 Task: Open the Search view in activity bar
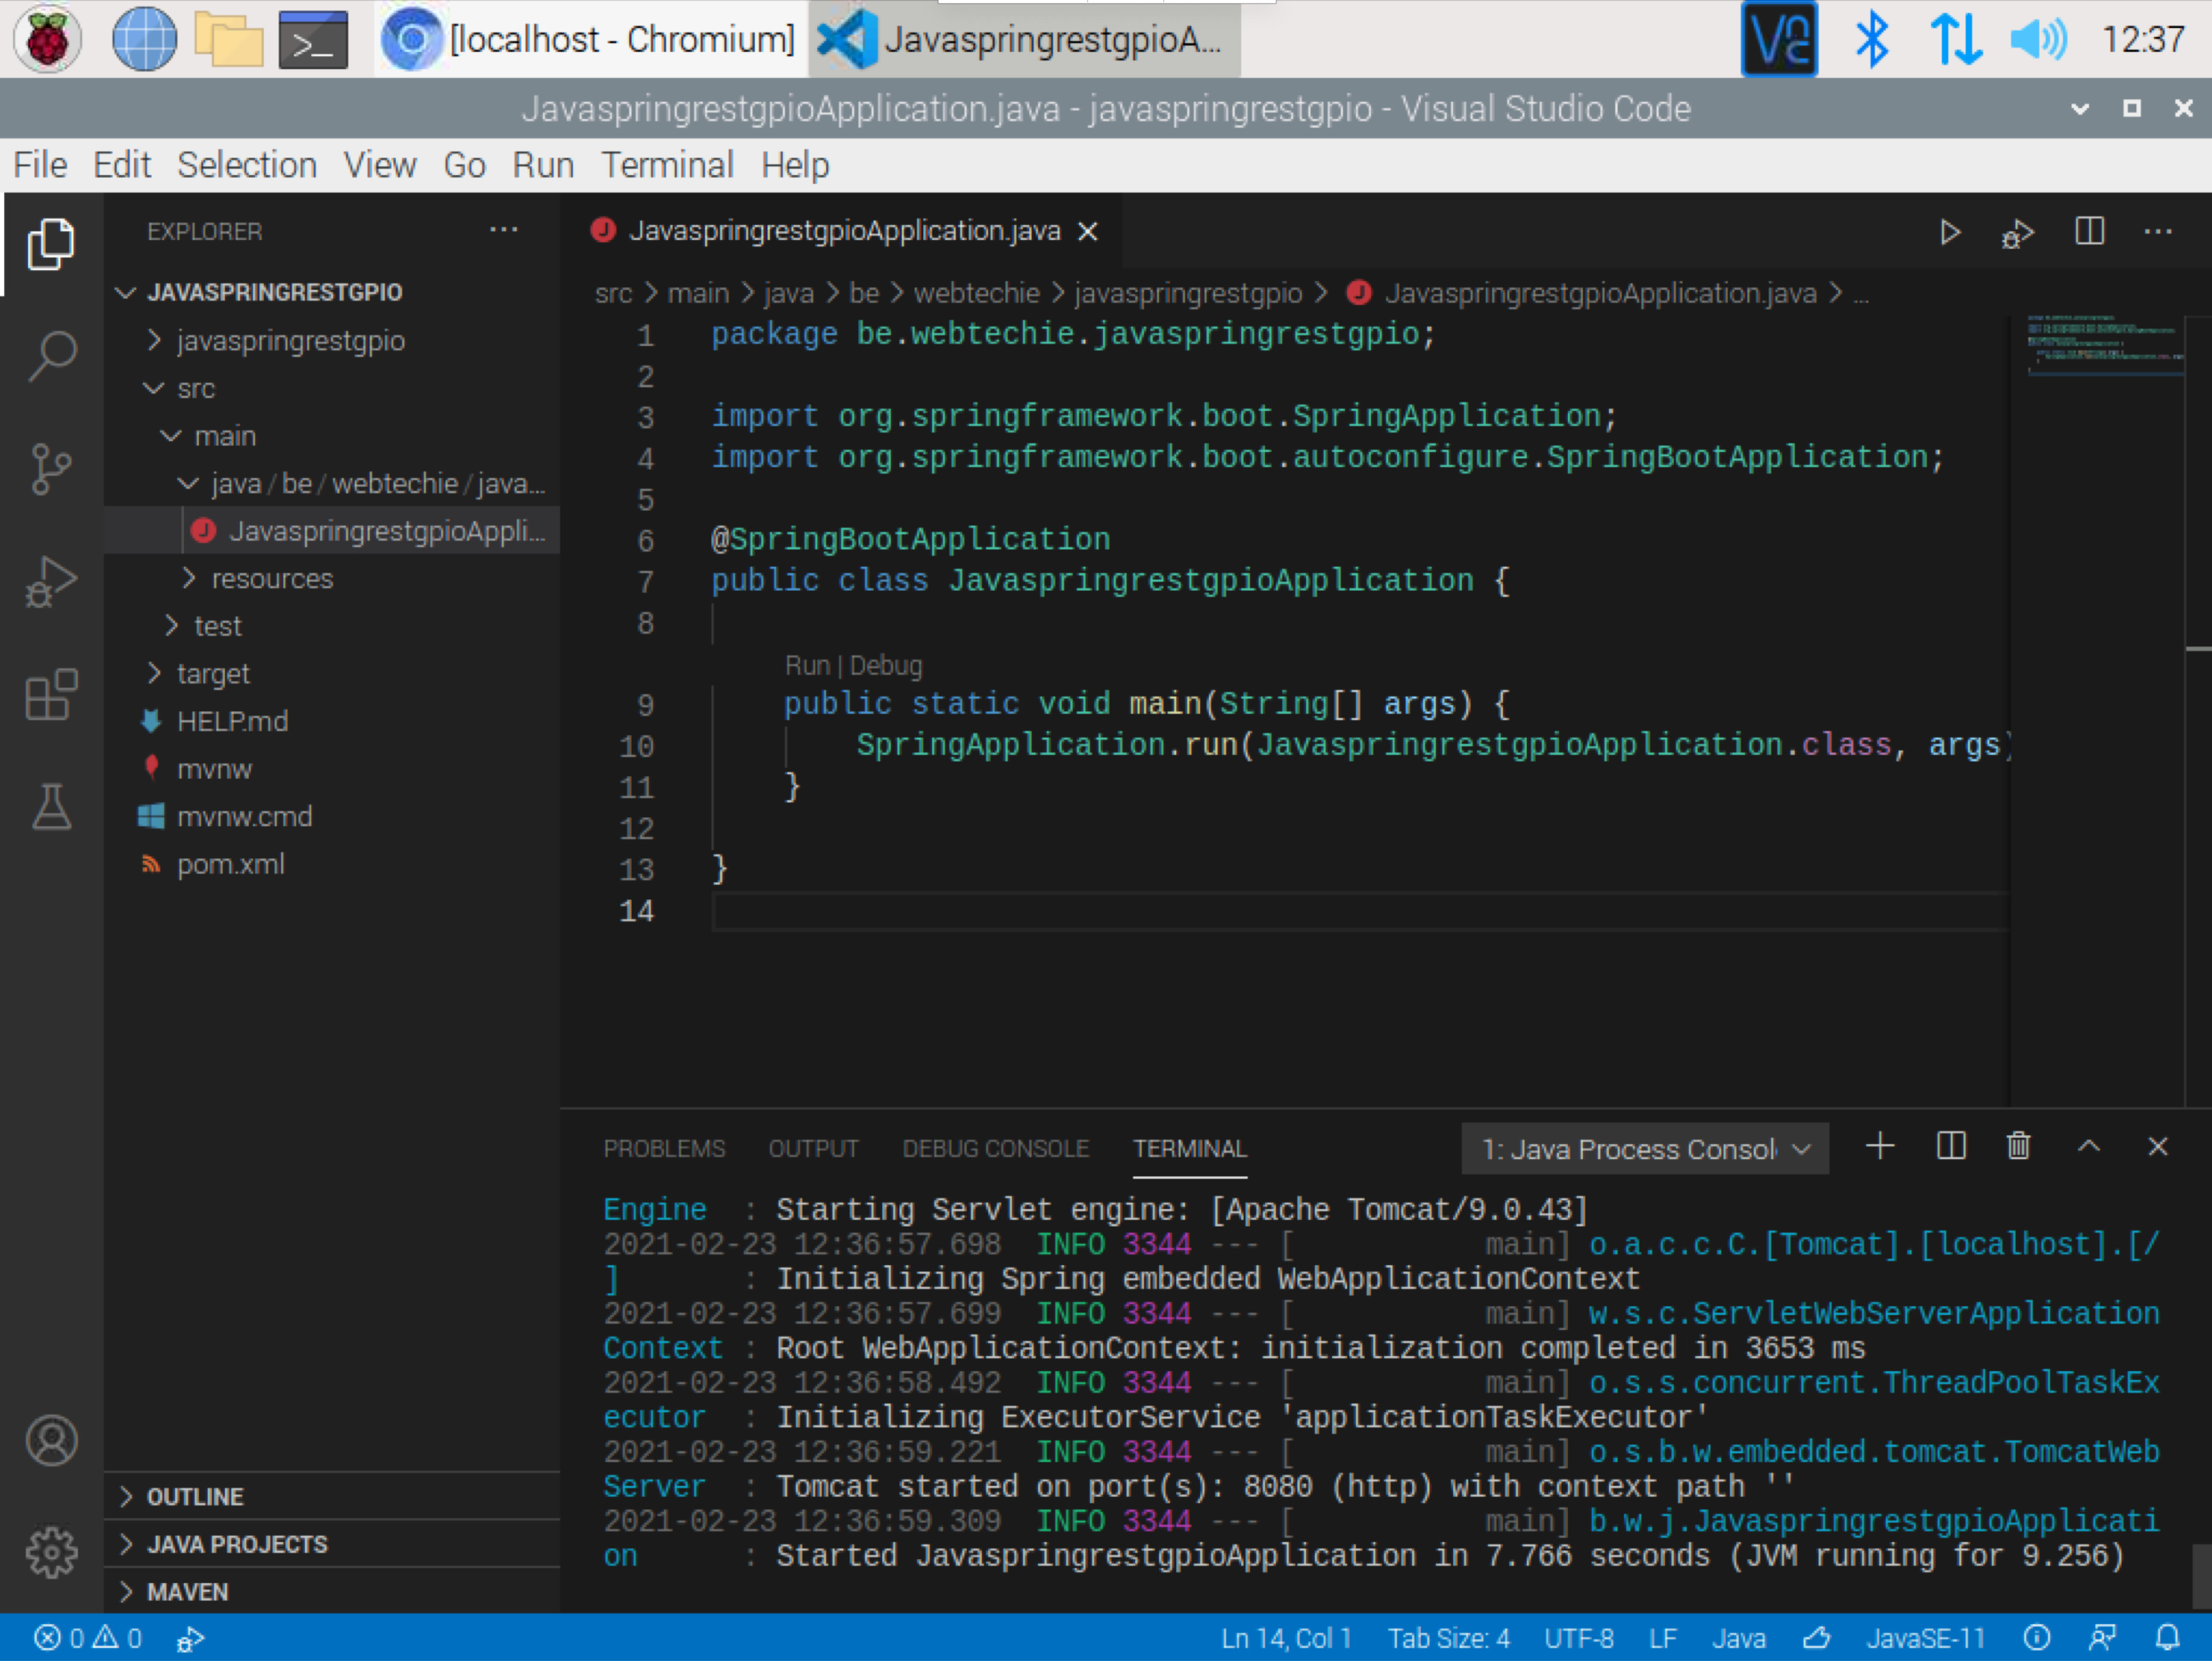51,355
